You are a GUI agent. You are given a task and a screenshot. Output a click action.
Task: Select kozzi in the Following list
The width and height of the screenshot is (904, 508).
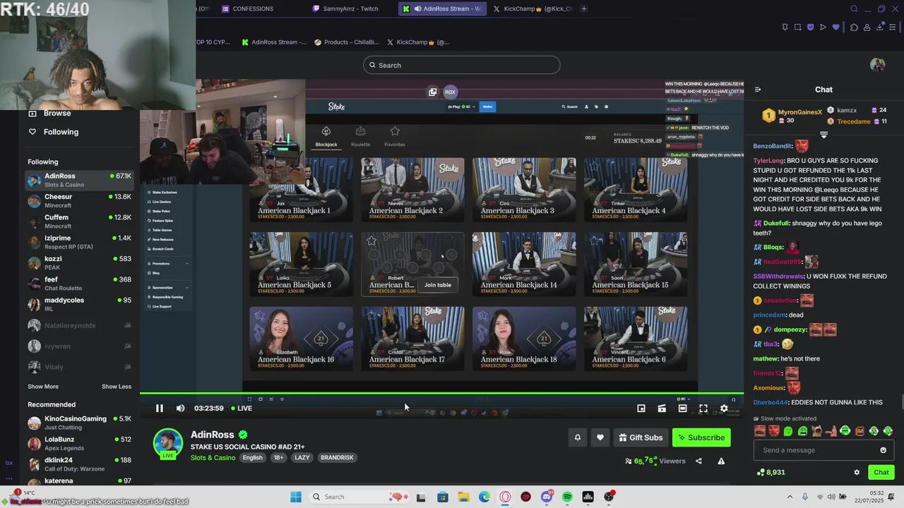[79, 262]
